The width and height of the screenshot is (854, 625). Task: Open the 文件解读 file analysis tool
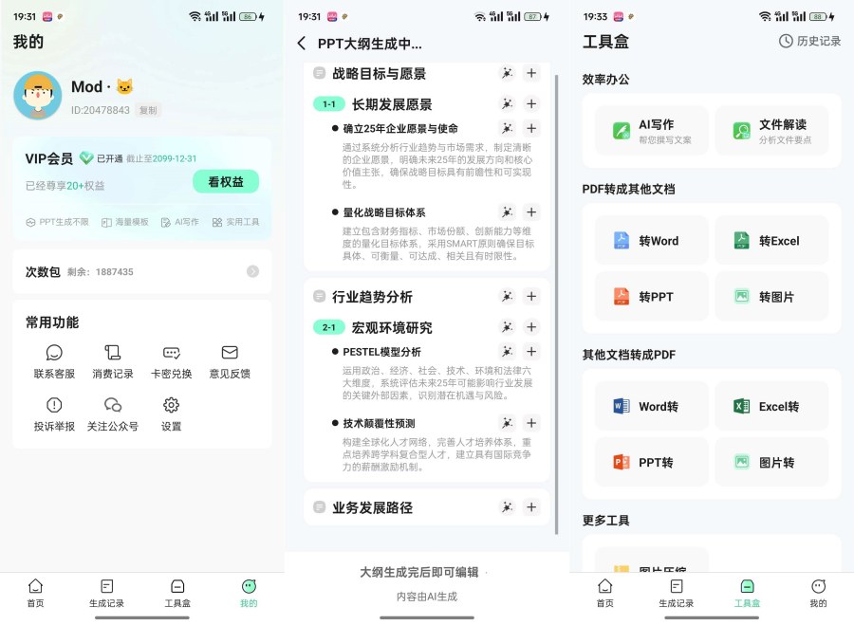tap(772, 127)
